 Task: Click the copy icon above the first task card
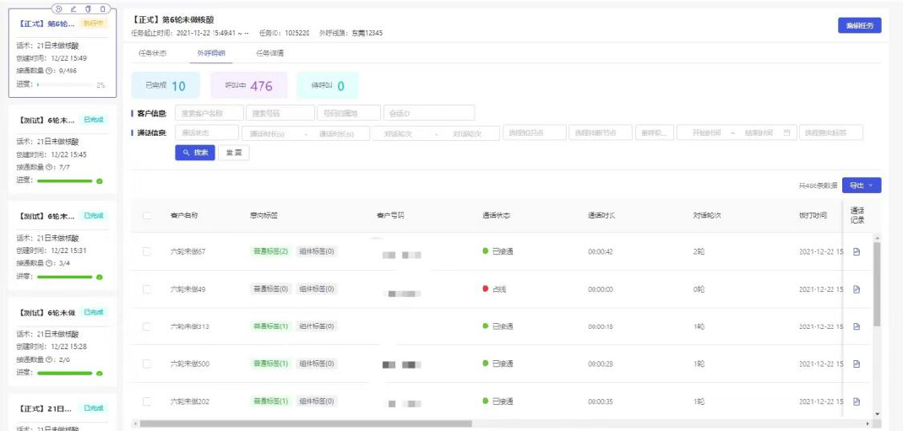tap(87, 8)
